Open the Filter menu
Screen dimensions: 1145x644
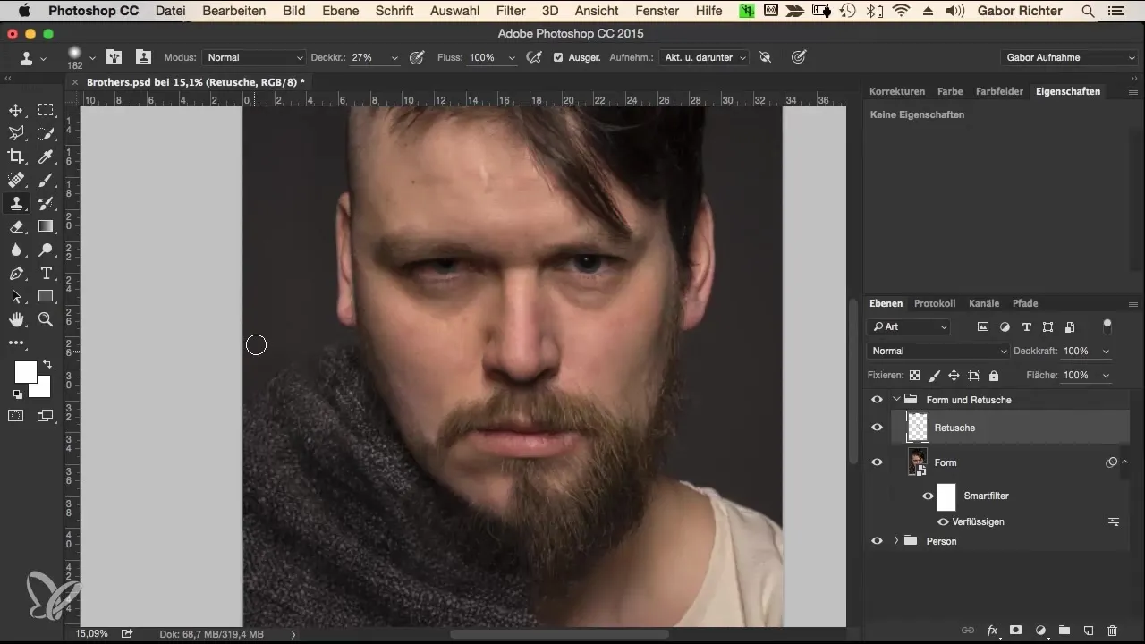tap(511, 11)
